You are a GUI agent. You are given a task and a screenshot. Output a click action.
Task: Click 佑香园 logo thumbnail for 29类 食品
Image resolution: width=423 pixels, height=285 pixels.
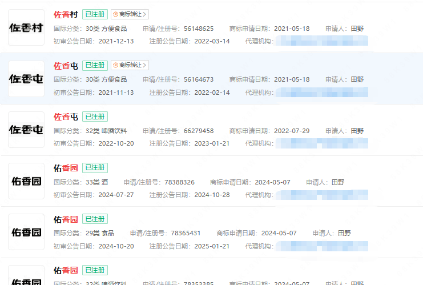click(x=26, y=232)
